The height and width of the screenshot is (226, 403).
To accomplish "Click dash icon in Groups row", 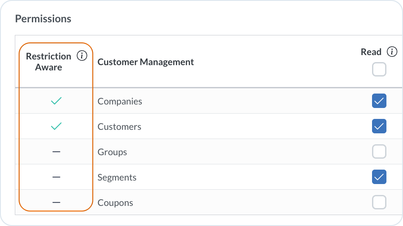I will click(x=56, y=152).
